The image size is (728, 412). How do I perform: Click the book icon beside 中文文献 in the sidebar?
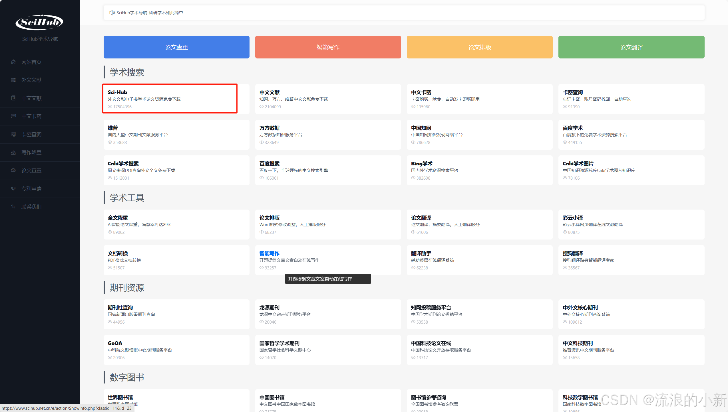point(13,98)
